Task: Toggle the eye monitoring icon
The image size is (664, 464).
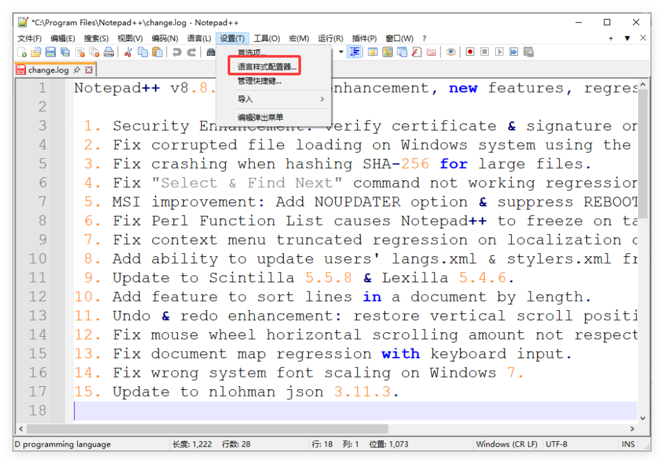Action: [451, 52]
